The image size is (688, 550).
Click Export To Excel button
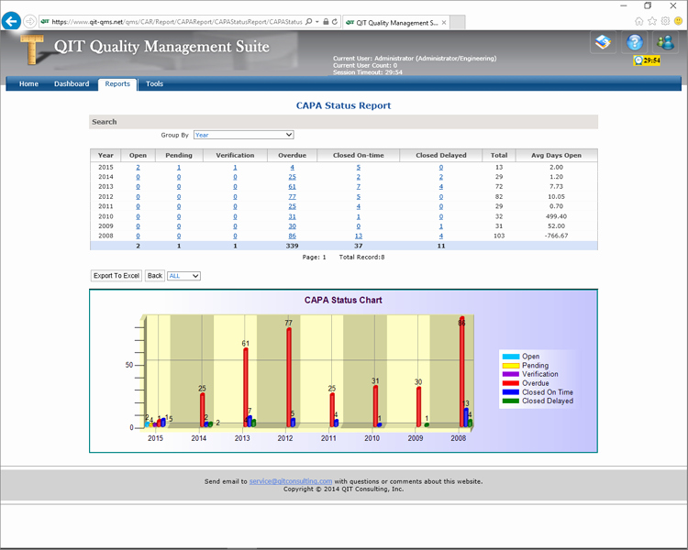(x=117, y=275)
